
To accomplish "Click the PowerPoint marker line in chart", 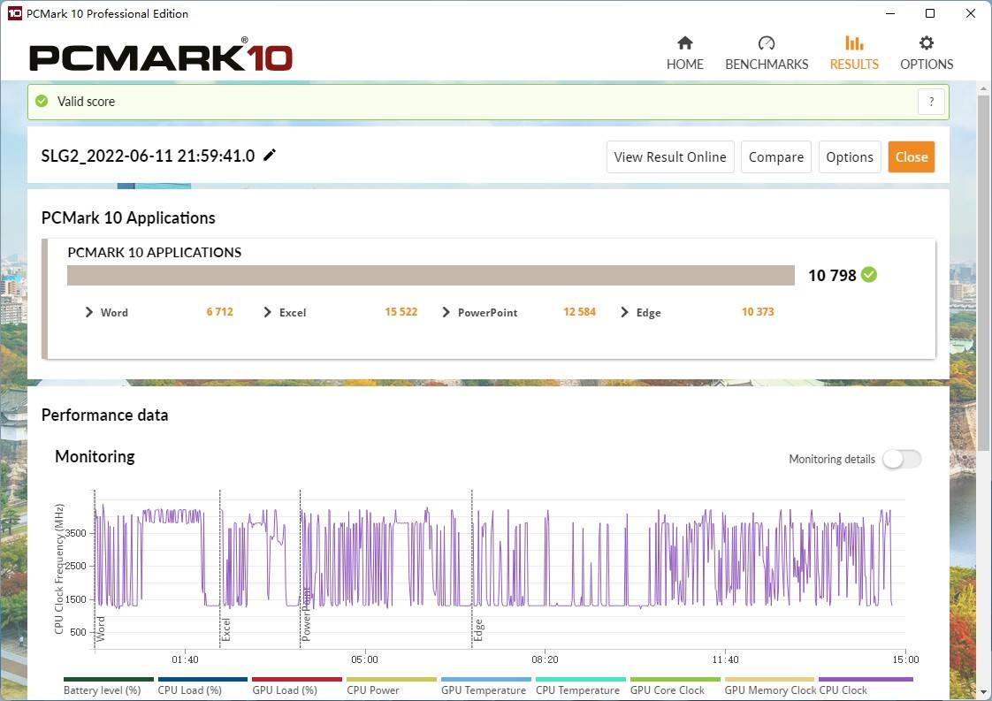I will (x=300, y=568).
